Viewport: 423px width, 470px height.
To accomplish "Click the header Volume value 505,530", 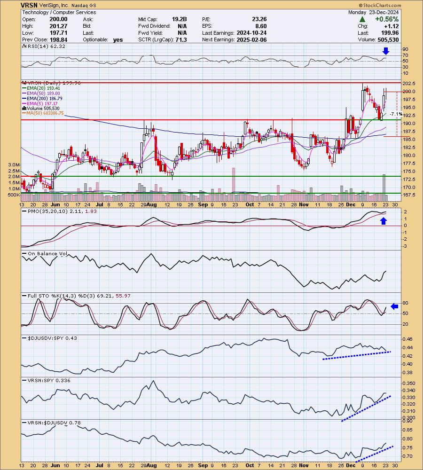I will point(388,40).
